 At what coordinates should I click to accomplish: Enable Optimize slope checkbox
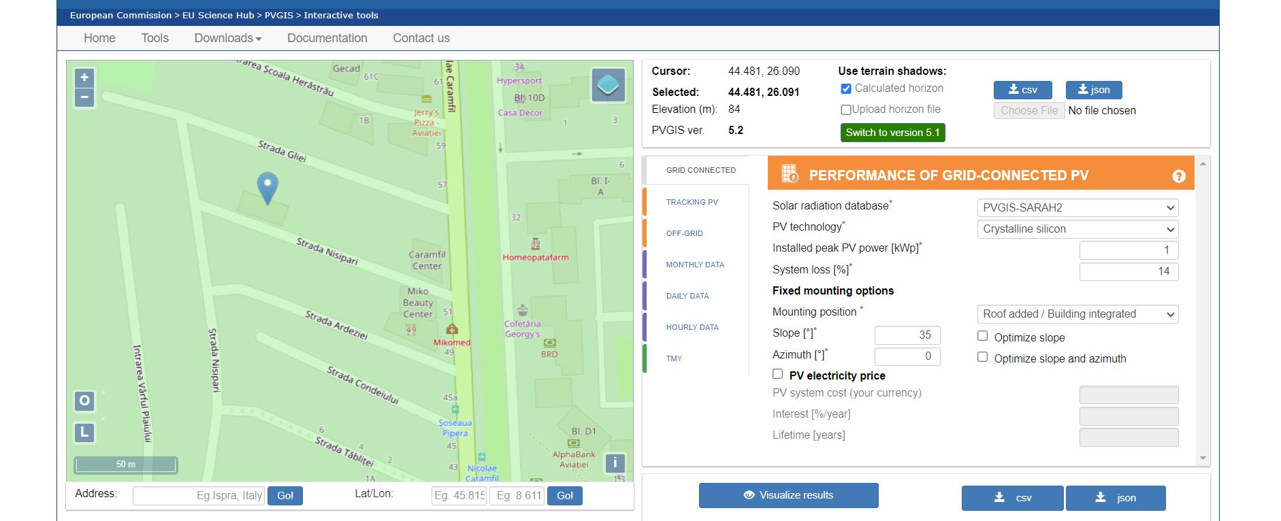[x=982, y=336]
